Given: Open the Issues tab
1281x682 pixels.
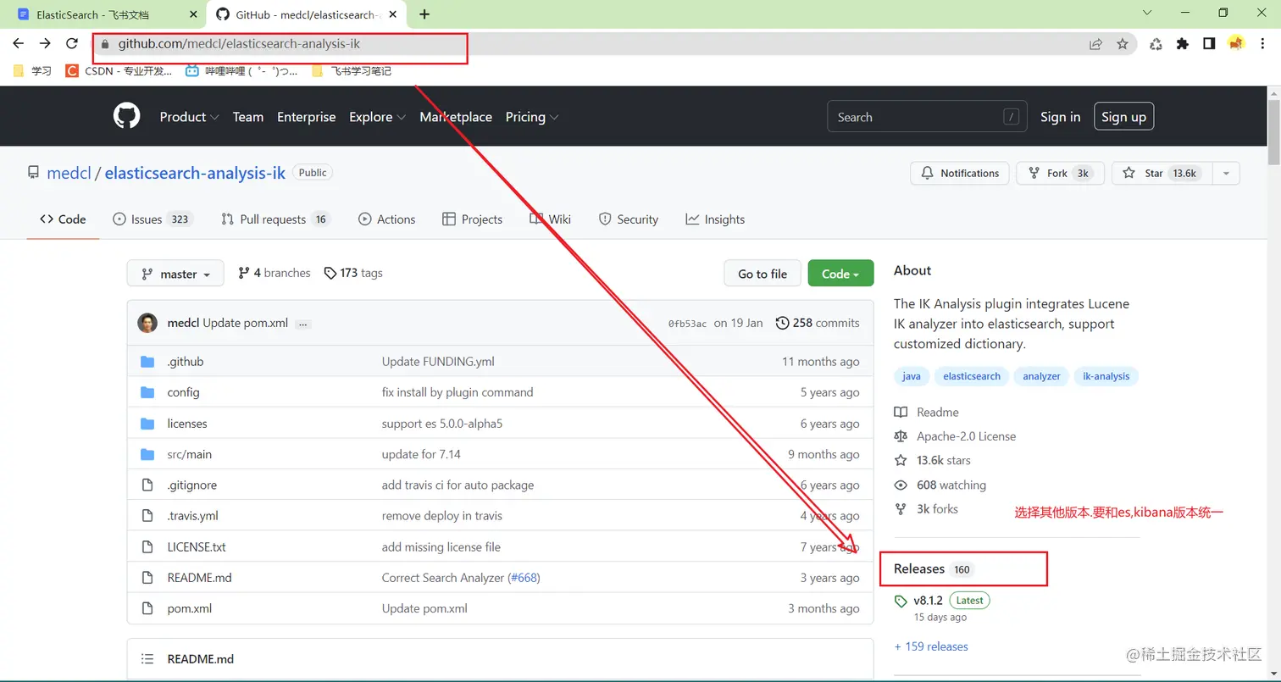Looking at the screenshot, I should (x=152, y=219).
